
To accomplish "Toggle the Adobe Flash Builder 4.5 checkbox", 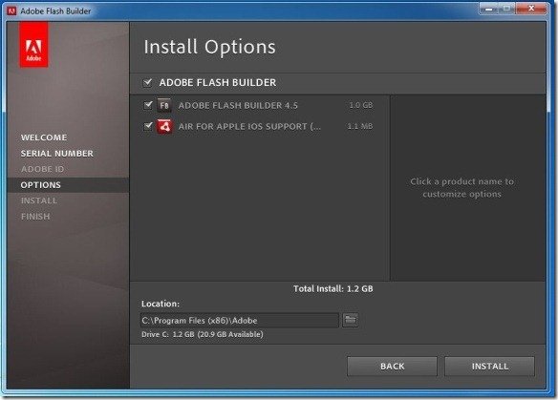I will pyautogui.click(x=147, y=105).
